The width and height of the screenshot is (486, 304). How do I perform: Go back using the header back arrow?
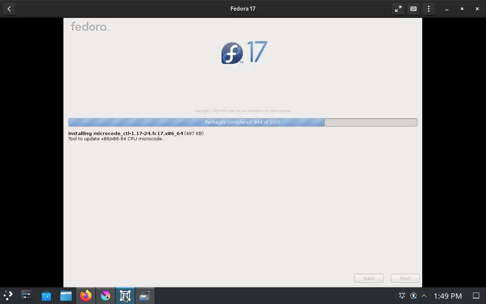9,9
